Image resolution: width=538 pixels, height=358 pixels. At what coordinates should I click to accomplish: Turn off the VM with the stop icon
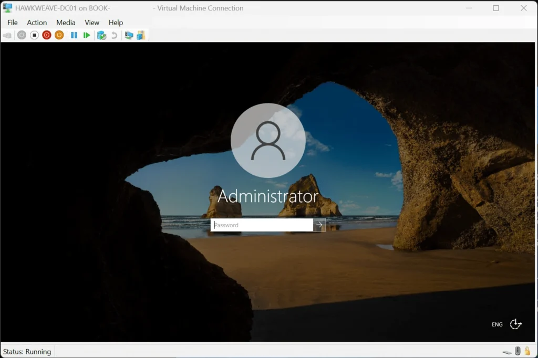point(34,35)
